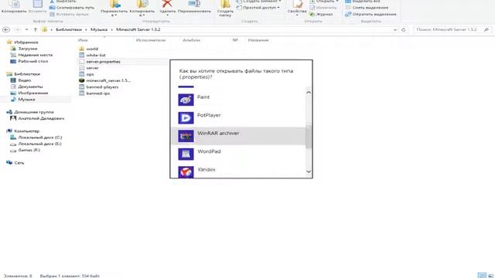
Task: Click the refresh button by address bar
Action: tap(404, 29)
